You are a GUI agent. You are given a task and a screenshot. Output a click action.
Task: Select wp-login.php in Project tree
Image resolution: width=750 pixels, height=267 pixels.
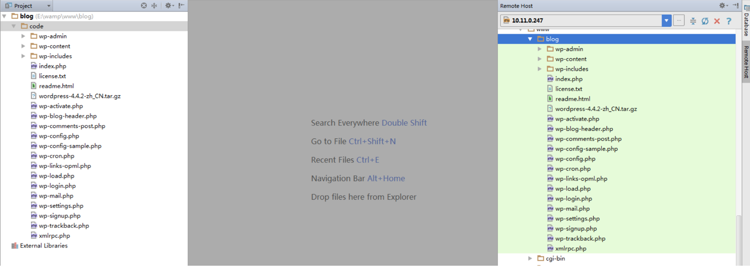tap(58, 186)
